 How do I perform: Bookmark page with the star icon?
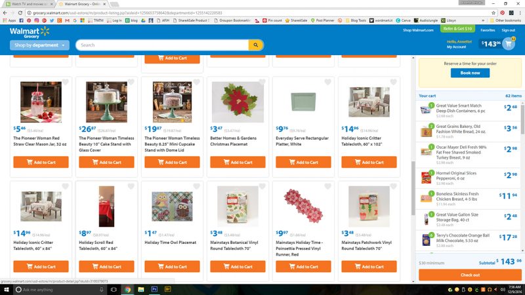pyautogui.click(x=493, y=12)
